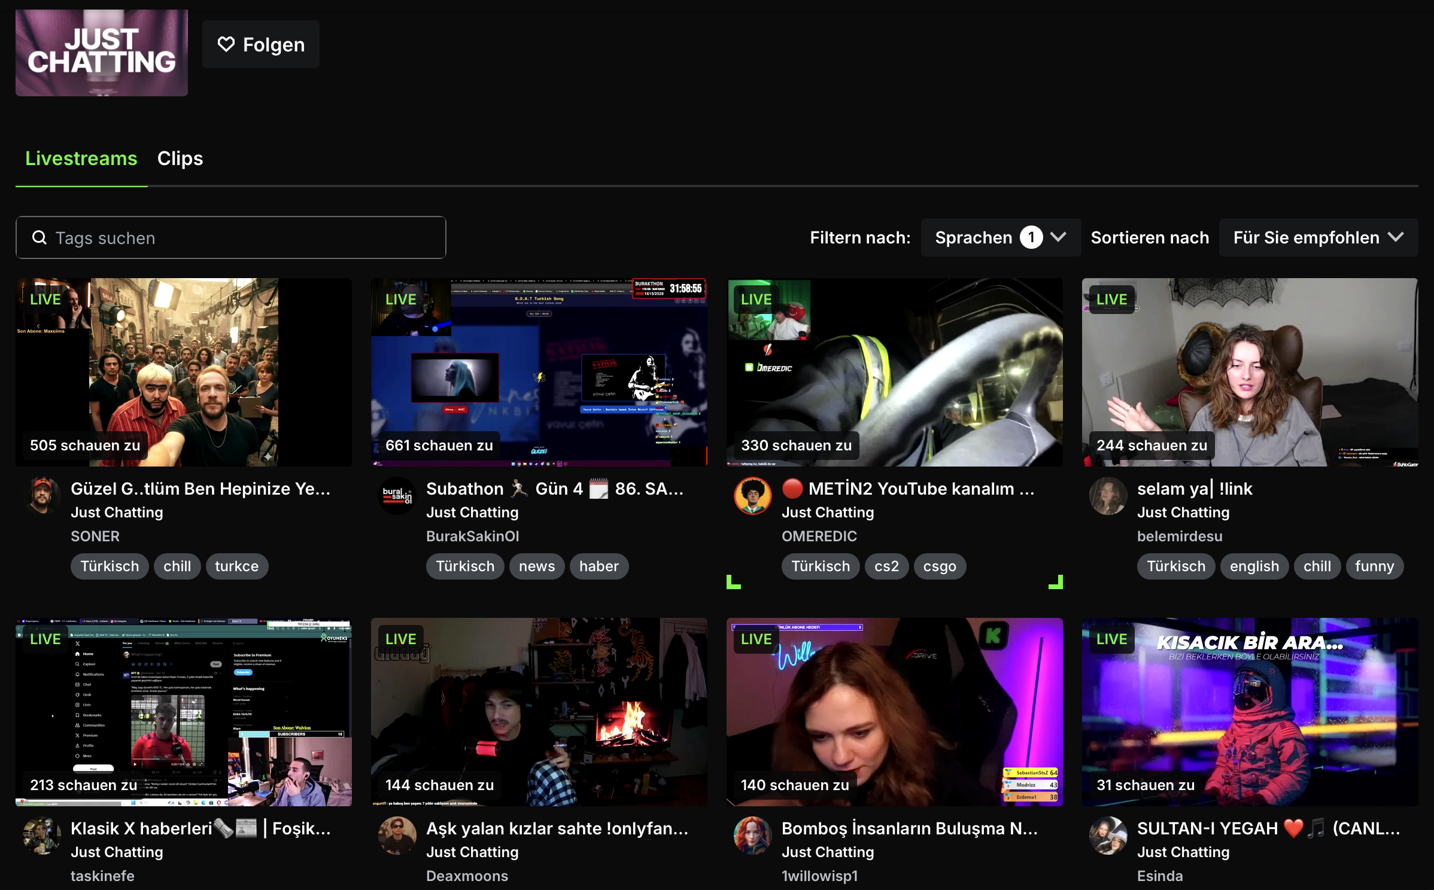
Task: Click BurakSakinOl's channel avatar
Action: click(397, 496)
